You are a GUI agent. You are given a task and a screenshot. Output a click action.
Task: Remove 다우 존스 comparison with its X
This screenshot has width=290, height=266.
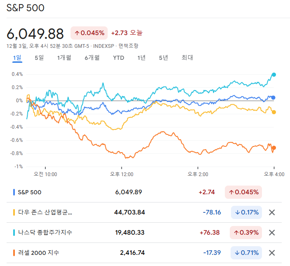(272, 212)
